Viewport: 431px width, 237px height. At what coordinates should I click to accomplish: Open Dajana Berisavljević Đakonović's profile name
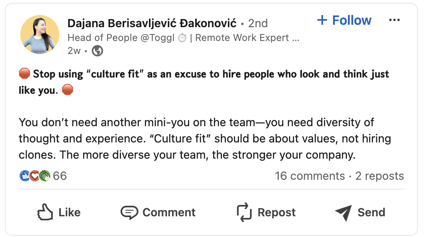(x=152, y=23)
